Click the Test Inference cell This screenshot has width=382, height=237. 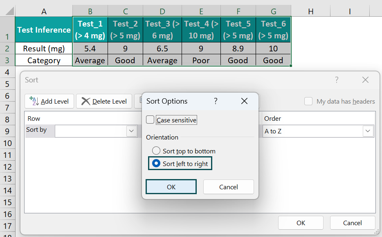(44, 29)
